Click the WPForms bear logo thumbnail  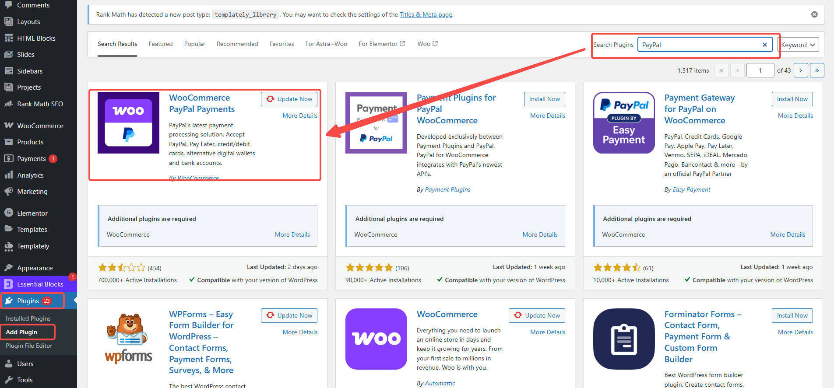tap(128, 339)
